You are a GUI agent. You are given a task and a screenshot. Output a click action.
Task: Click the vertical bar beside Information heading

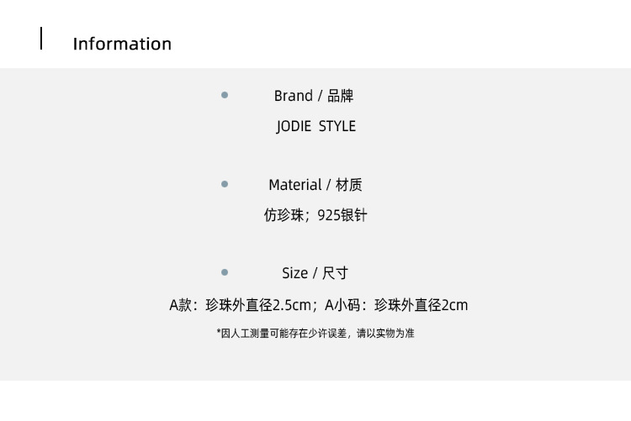[x=41, y=39]
